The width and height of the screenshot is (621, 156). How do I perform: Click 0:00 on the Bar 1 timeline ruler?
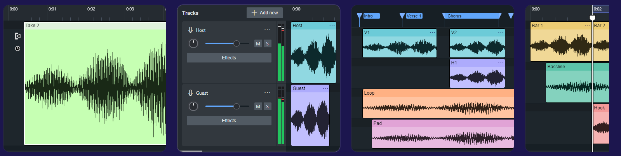[x=535, y=9]
